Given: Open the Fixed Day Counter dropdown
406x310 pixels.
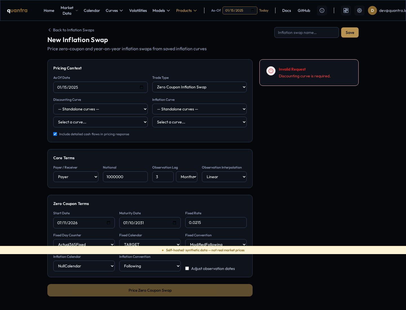Looking at the screenshot, I should [x=84, y=243].
